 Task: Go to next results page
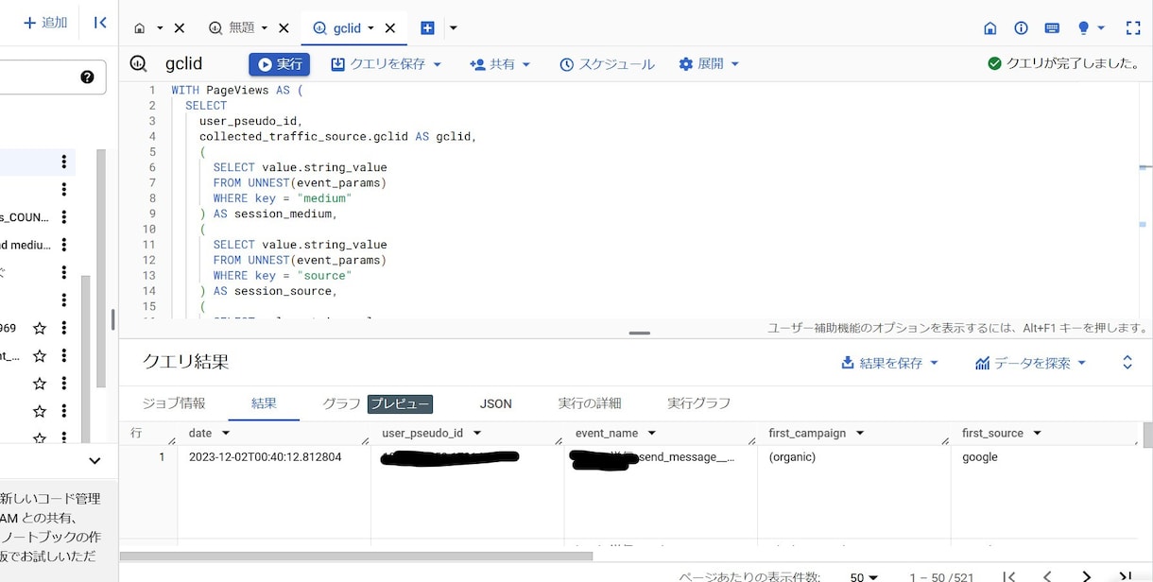coord(1087,575)
